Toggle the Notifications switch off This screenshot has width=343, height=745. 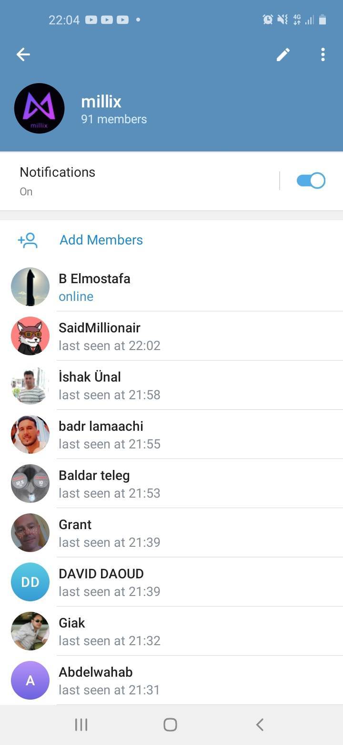click(311, 181)
